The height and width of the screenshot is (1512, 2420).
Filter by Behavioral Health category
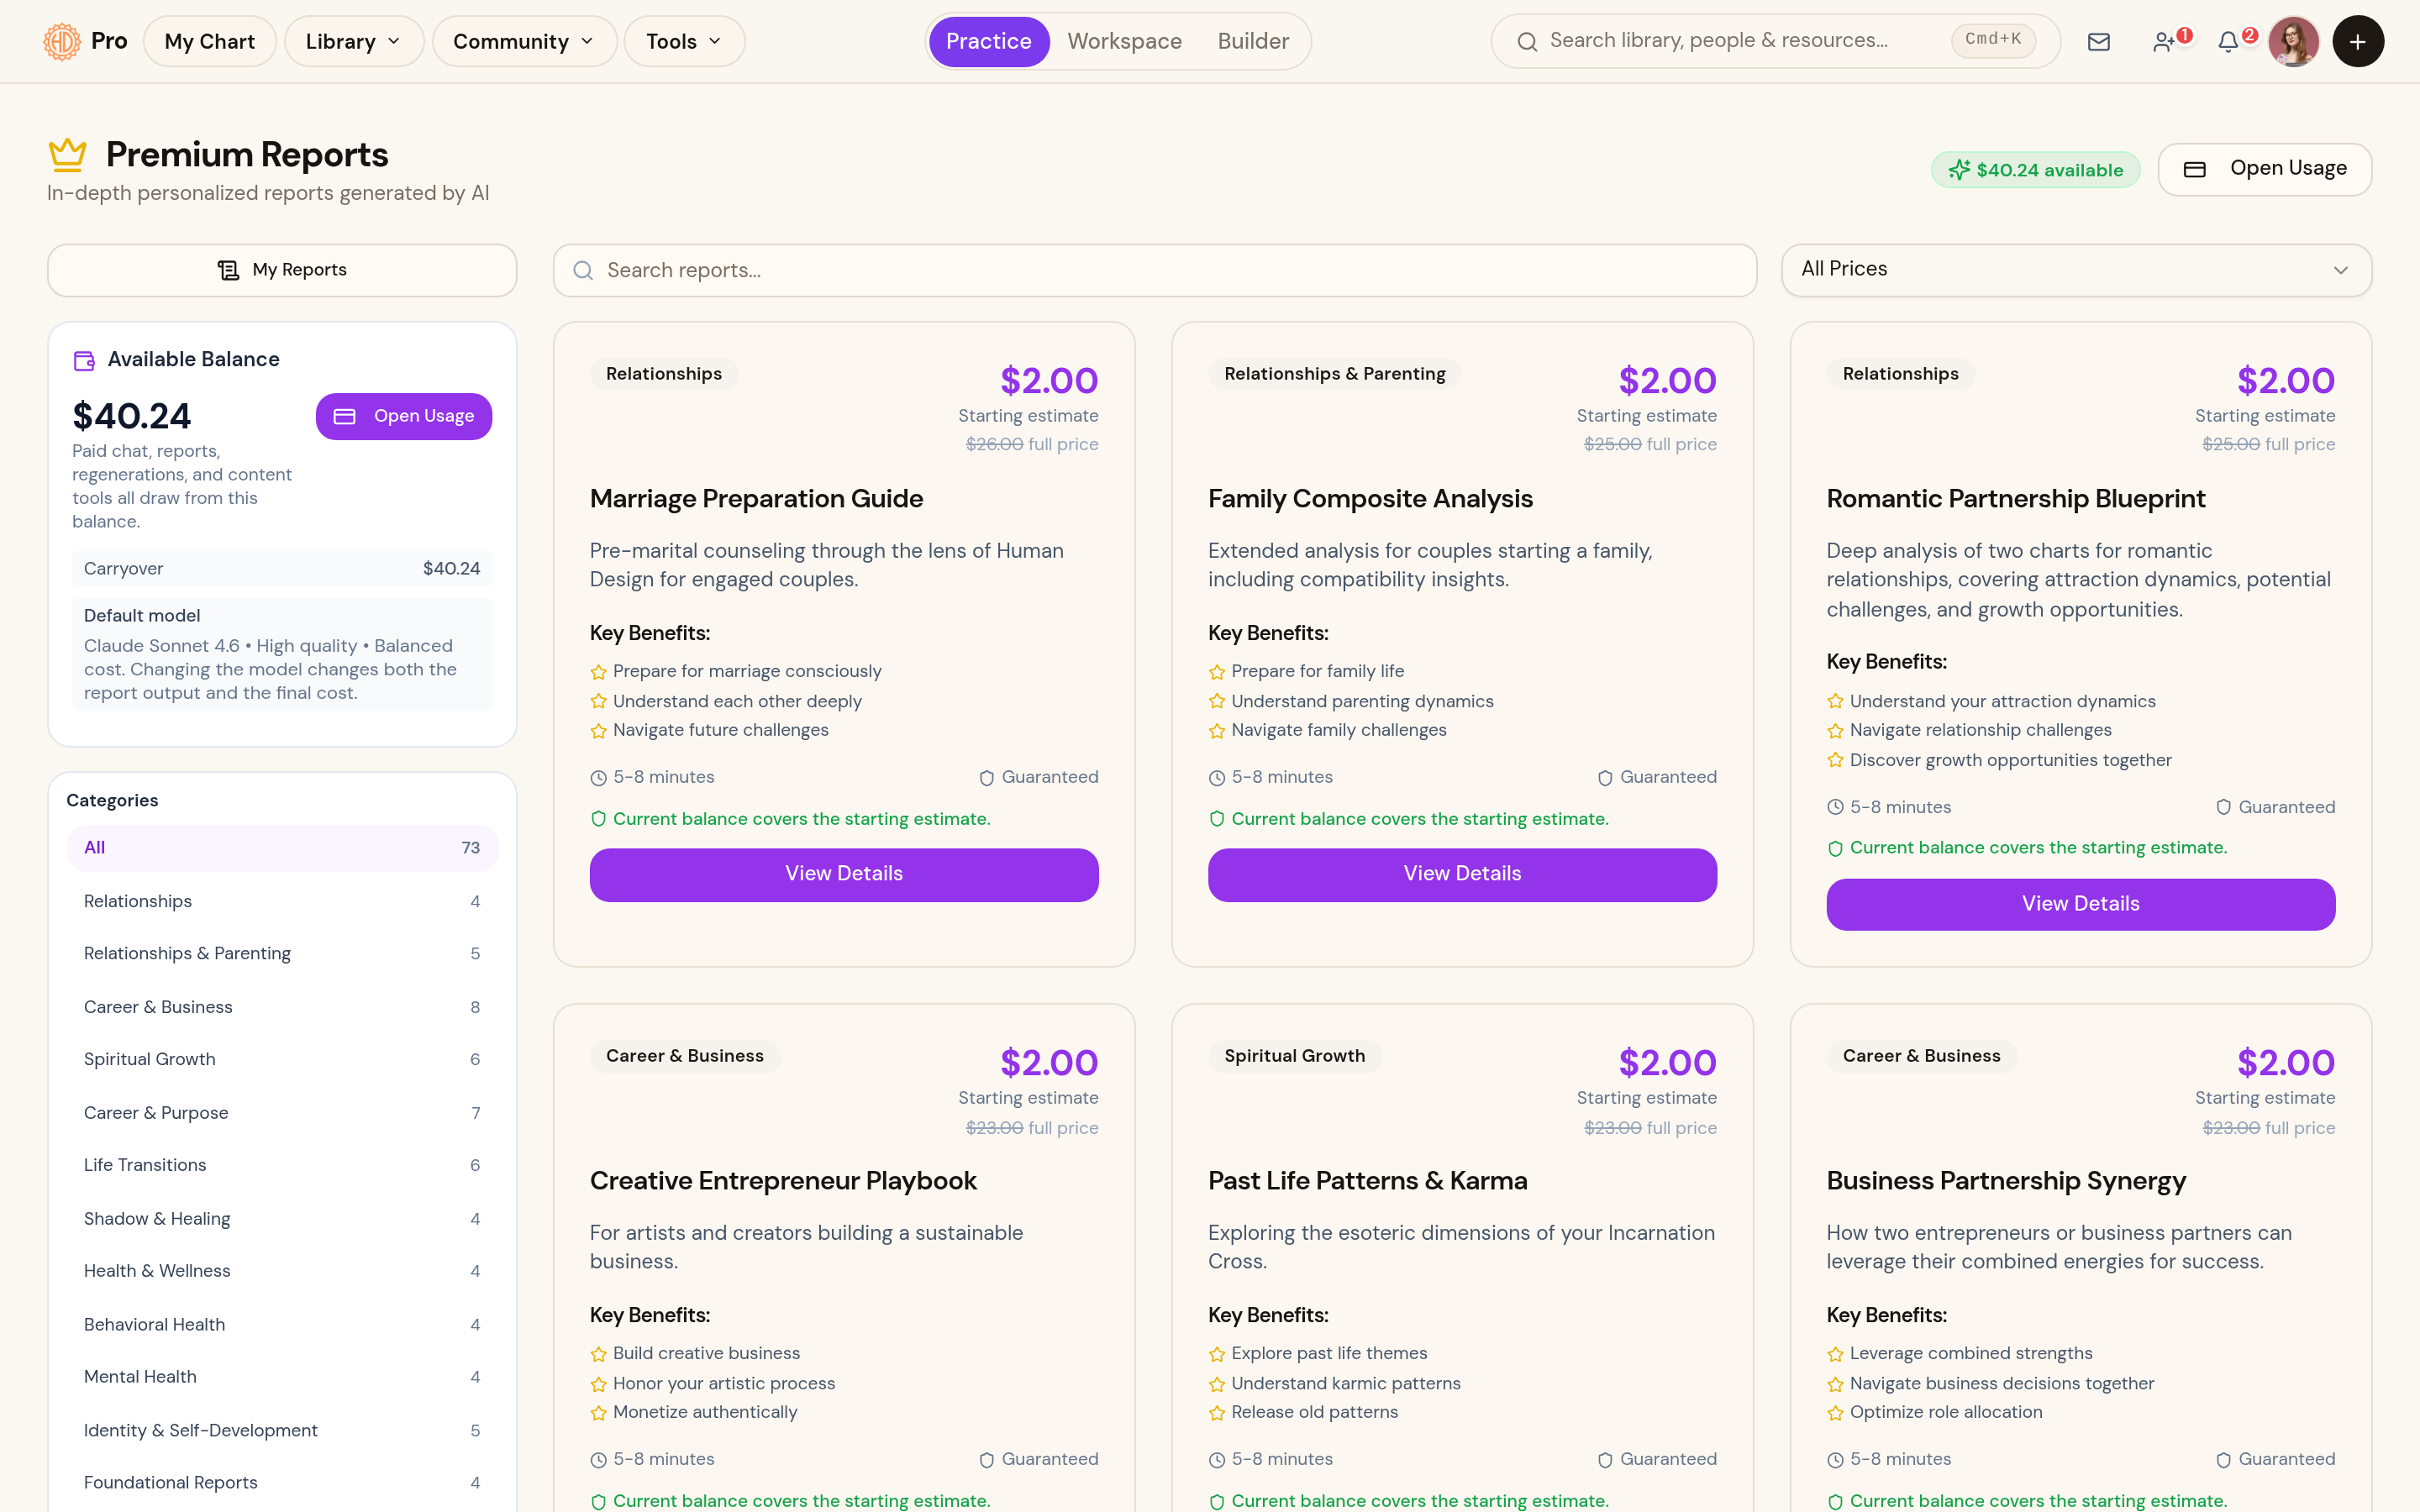pyautogui.click(x=282, y=1325)
